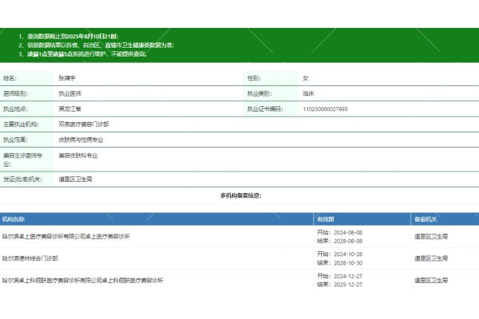This screenshot has height=319, width=479.
Task: Click end date '2028-08-08'
Action: 348,241
